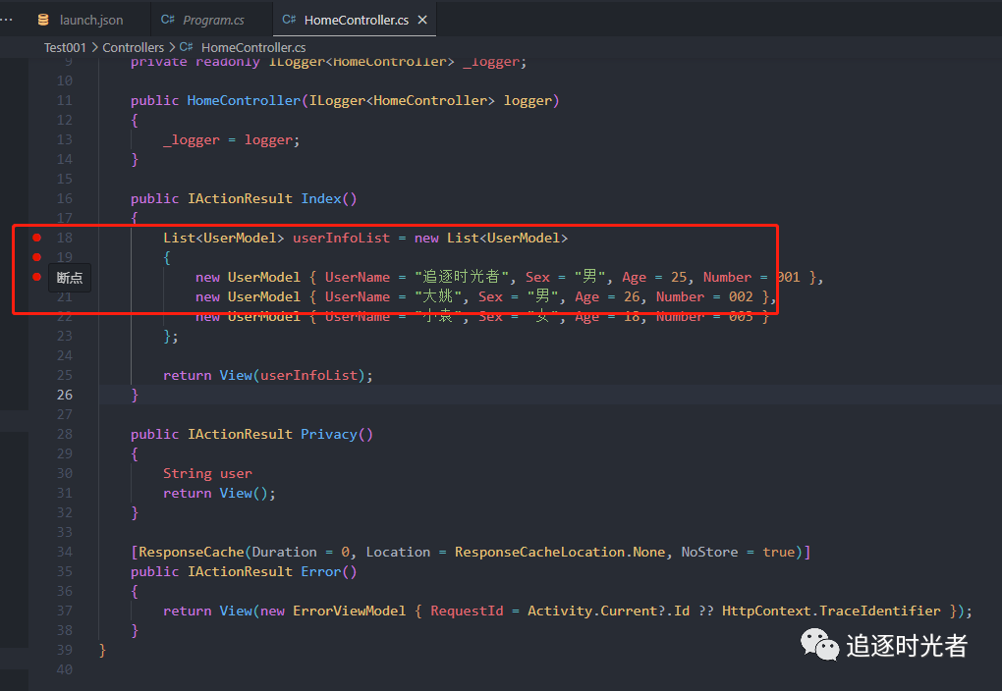This screenshot has width=1002, height=691.
Task: Click 'ResponseCacheLocation.None' in the attribute
Action: pyautogui.click(x=560, y=552)
